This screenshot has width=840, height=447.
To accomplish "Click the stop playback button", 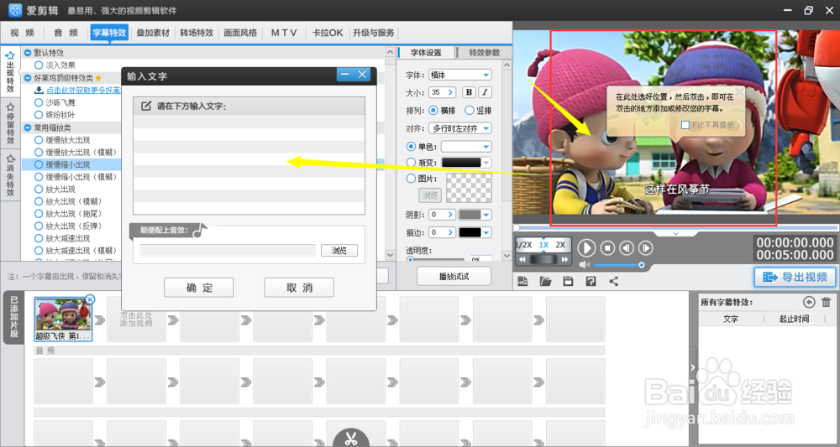I will pyautogui.click(x=607, y=247).
